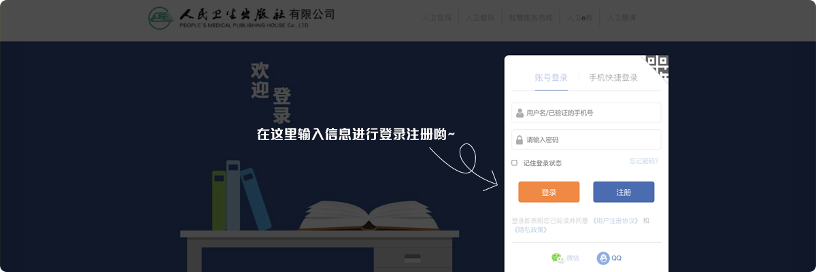Viewport: 816px width, 272px height.
Task: Open the 《隐私政策》 link
Action: (x=530, y=230)
